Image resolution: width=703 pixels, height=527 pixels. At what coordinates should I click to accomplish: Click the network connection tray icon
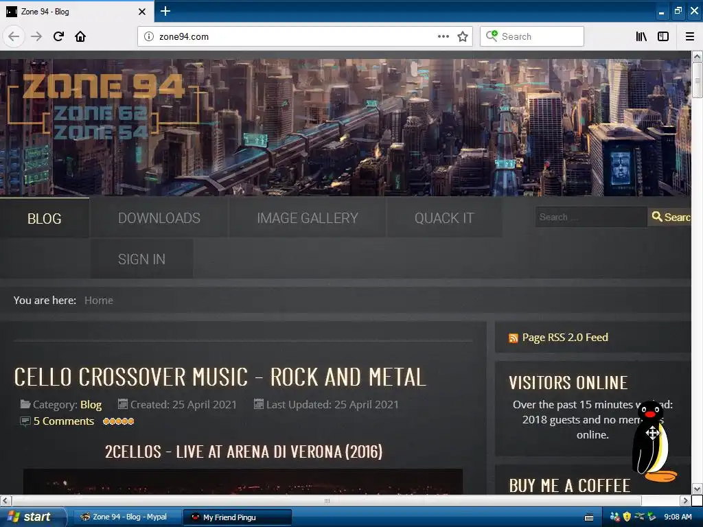[x=639, y=517]
